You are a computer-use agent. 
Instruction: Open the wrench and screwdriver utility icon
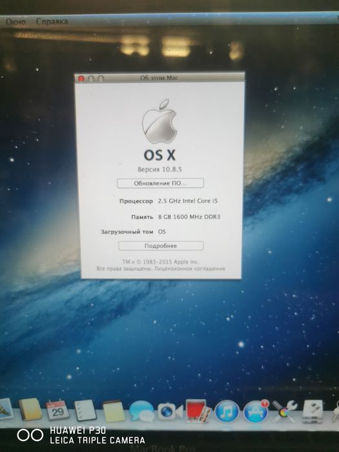pos(284,411)
